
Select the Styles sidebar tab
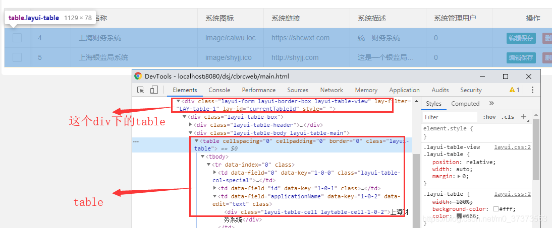click(x=433, y=104)
